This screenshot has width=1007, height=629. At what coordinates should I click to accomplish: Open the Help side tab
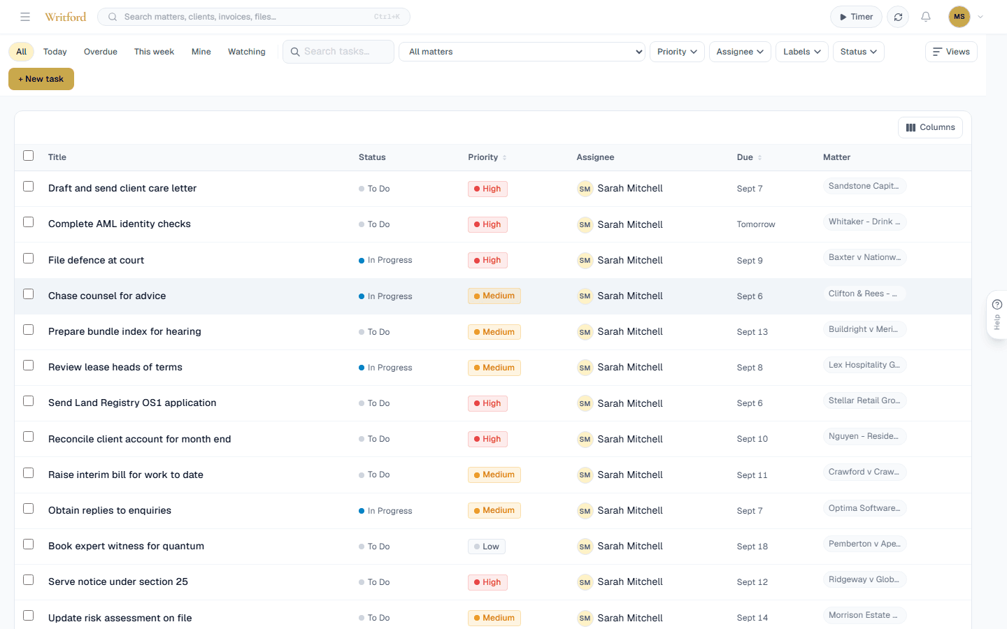tap(997, 314)
